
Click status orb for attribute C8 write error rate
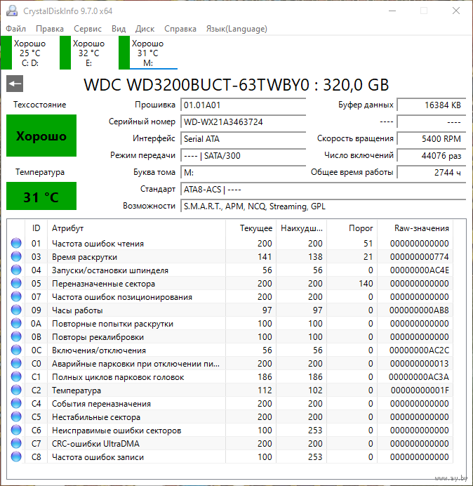(x=16, y=457)
